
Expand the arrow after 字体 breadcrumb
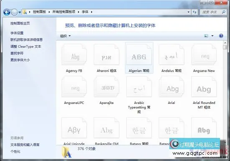(92, 12)
